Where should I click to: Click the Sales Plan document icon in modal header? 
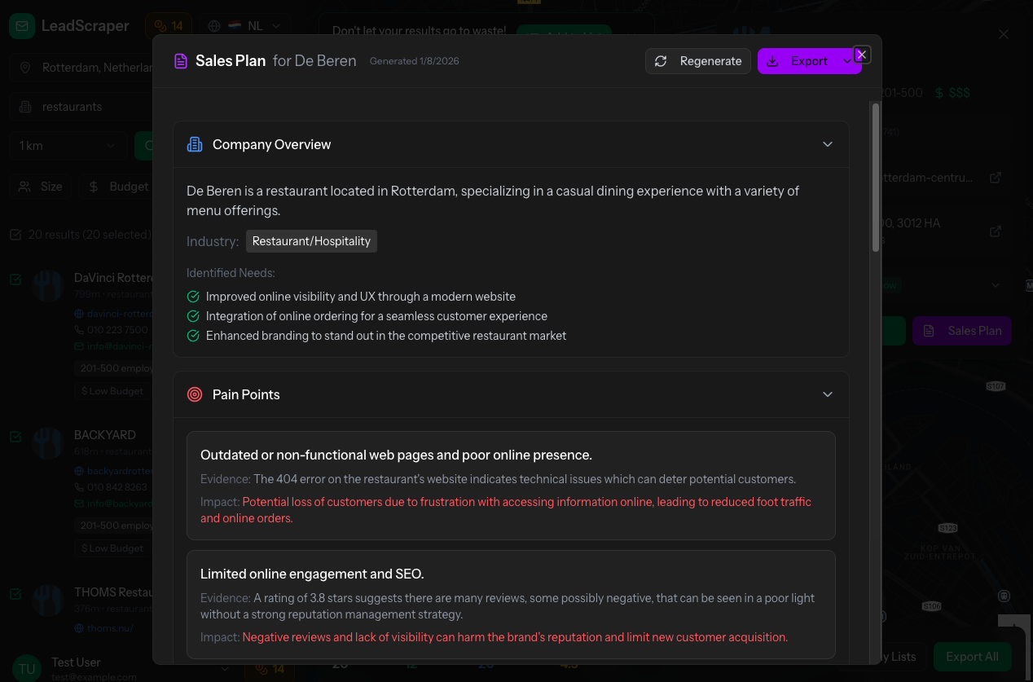[x=180, y=61]
